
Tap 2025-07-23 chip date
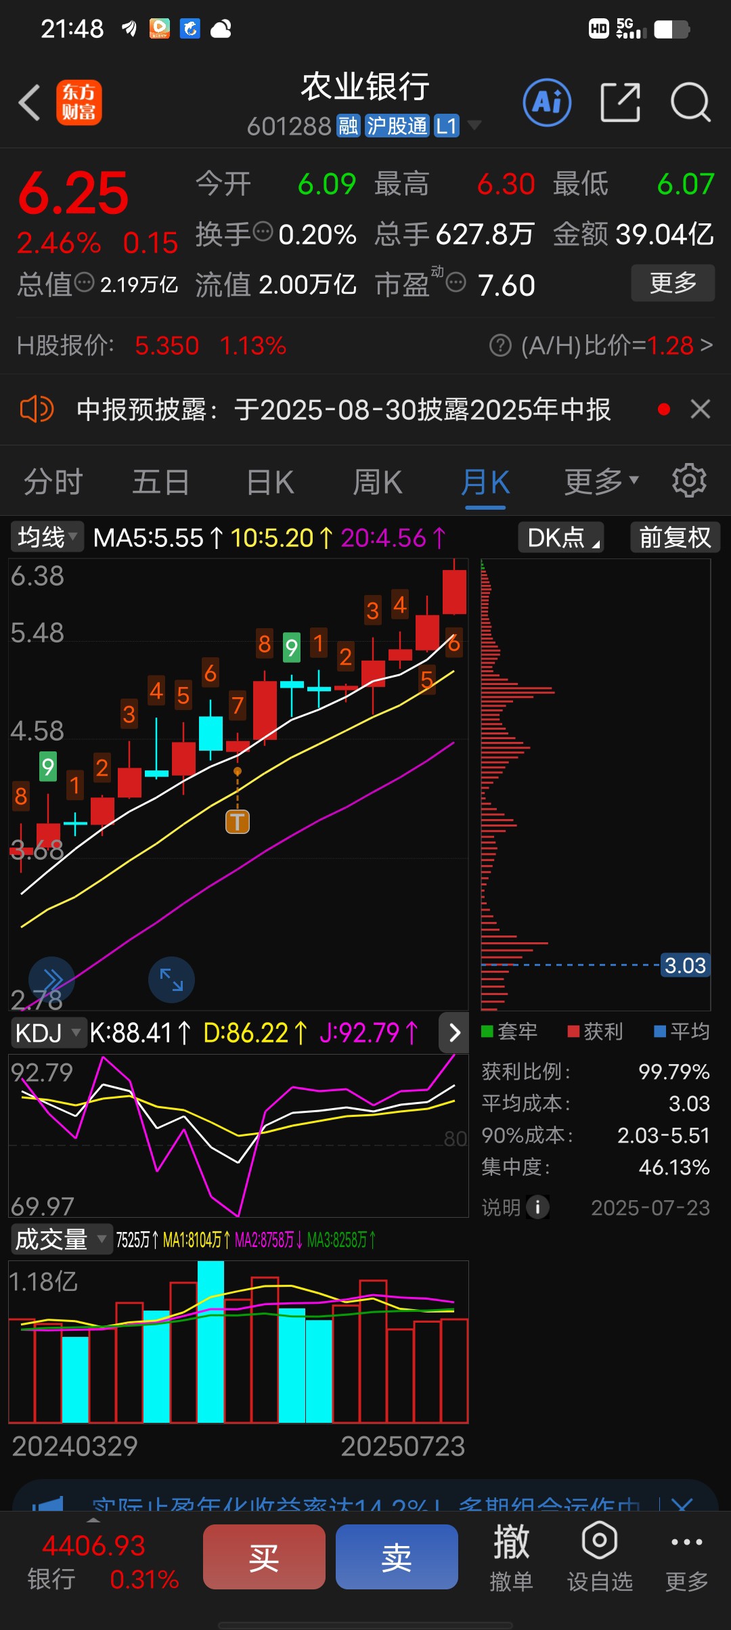650,1208
